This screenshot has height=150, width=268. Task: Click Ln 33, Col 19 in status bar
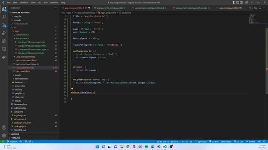pyautogui.click(x=163, y=142)
